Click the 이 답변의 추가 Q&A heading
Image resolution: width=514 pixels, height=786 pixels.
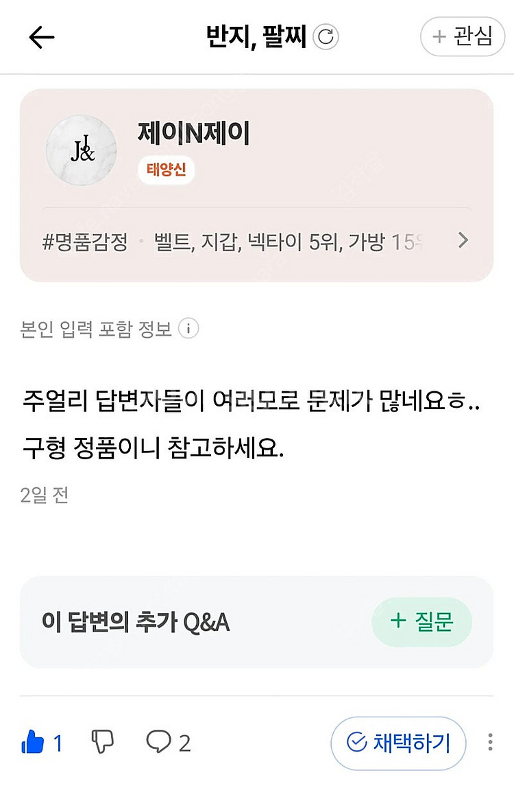tap(136, 623)
